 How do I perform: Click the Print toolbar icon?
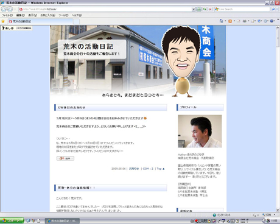click(x=245, y=21)
